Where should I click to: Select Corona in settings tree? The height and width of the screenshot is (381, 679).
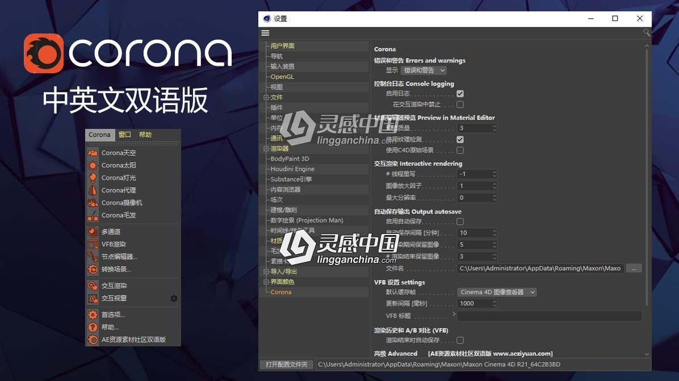280,292
